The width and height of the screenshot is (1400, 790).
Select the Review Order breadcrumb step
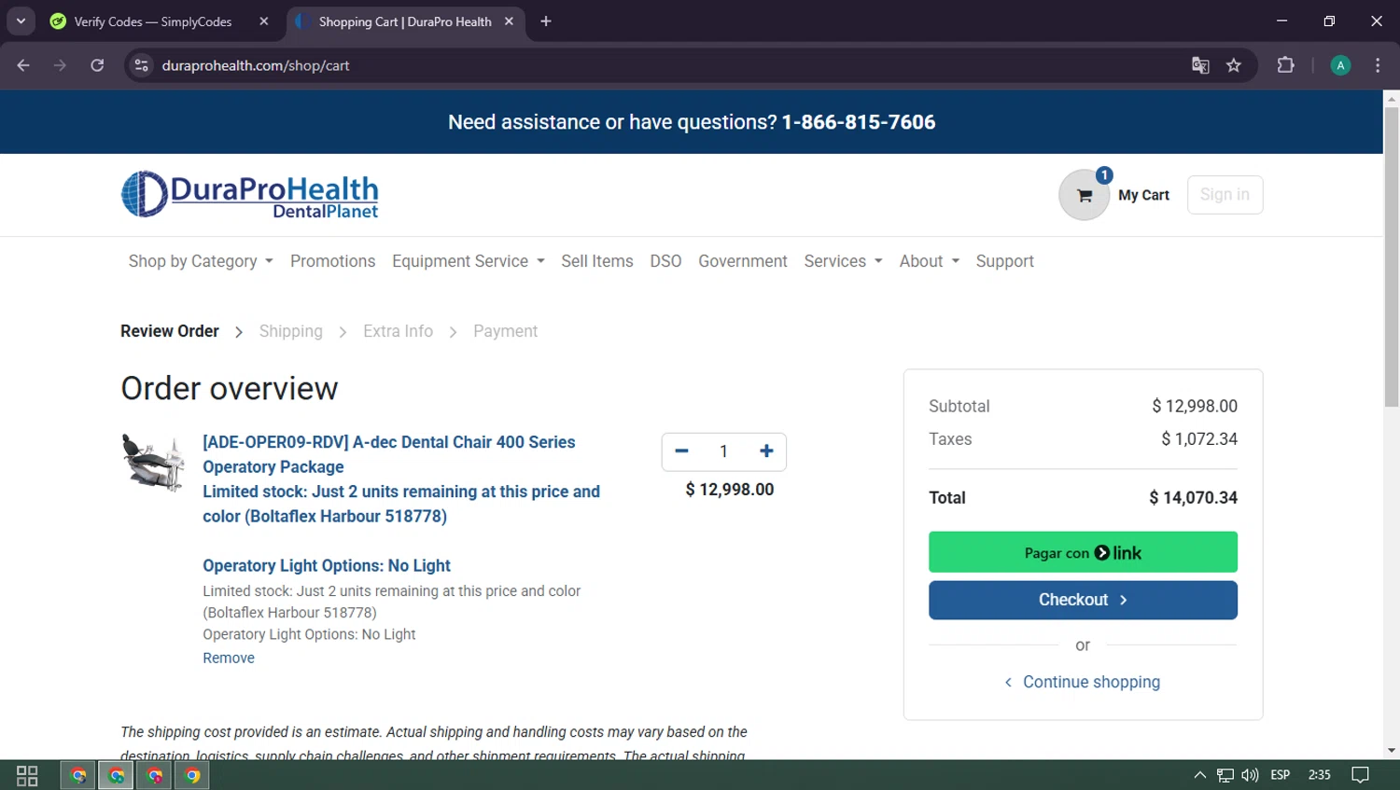coord(170,331)
